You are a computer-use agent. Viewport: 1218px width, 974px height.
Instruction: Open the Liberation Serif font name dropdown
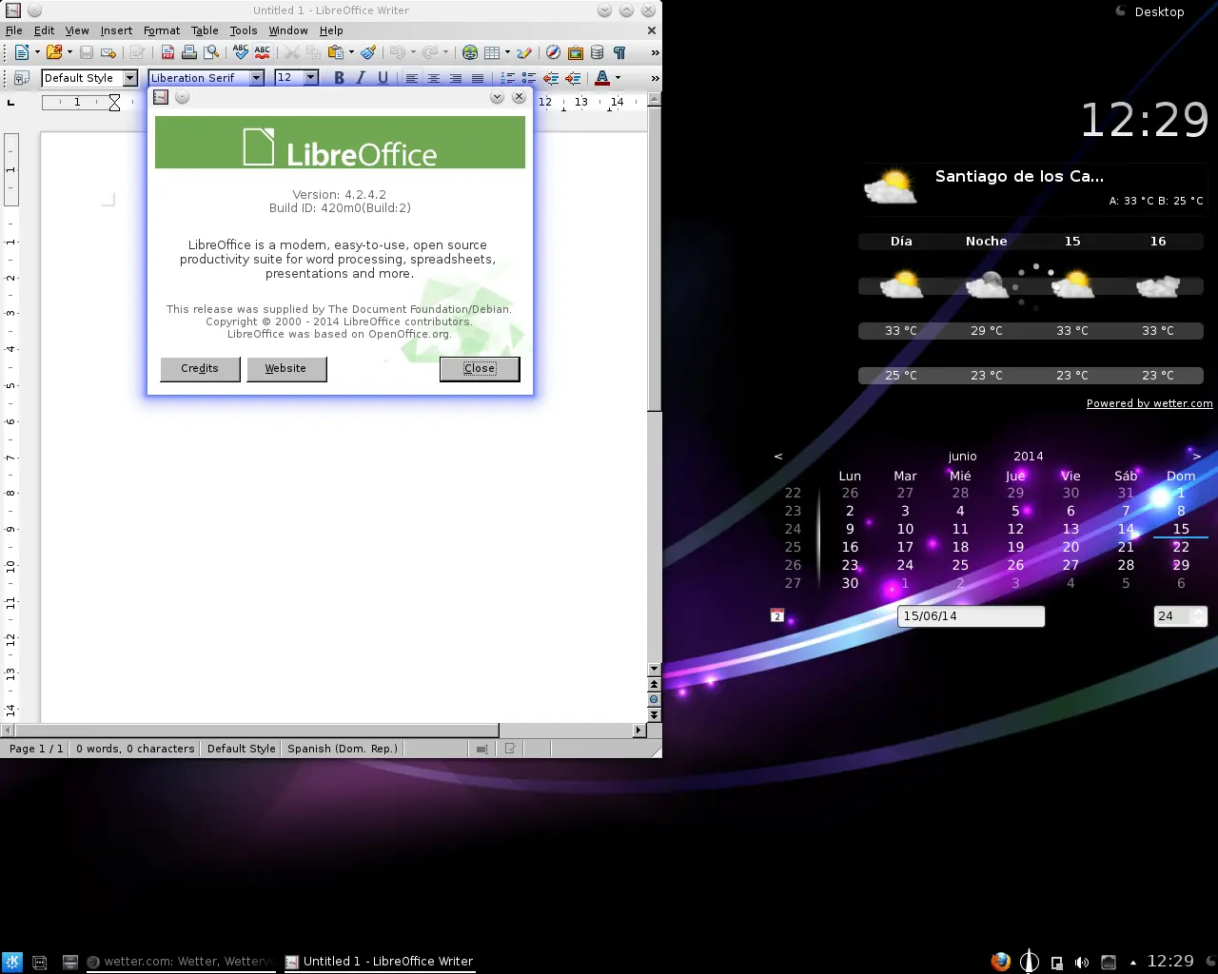(257, 78)
